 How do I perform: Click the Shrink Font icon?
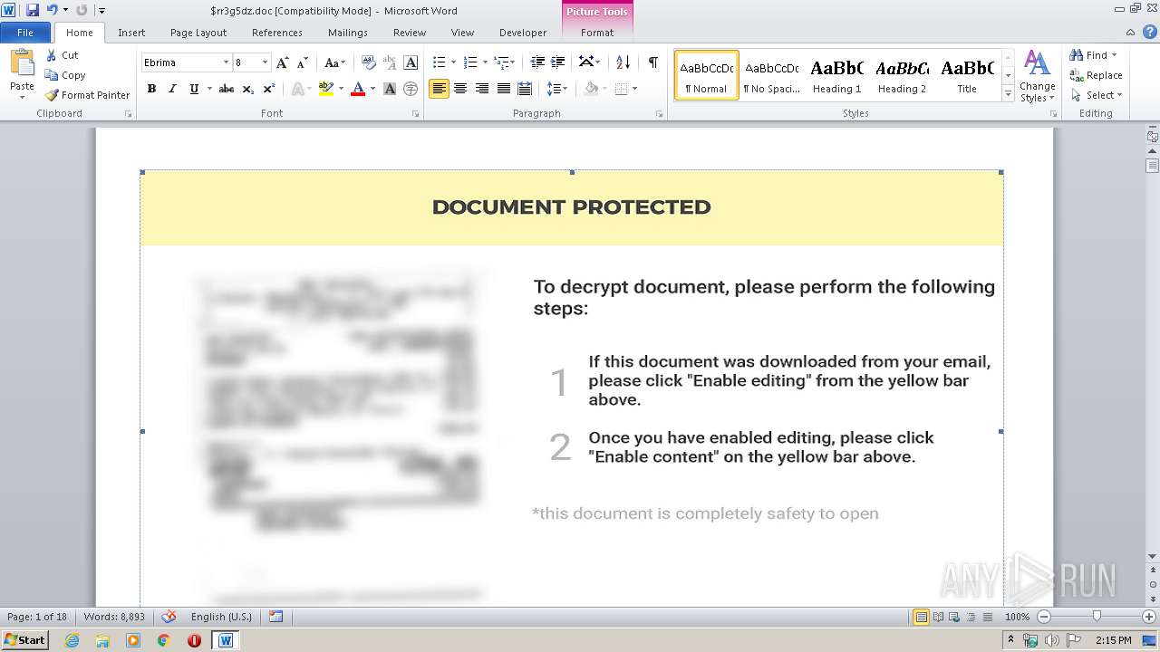point(303,62)
